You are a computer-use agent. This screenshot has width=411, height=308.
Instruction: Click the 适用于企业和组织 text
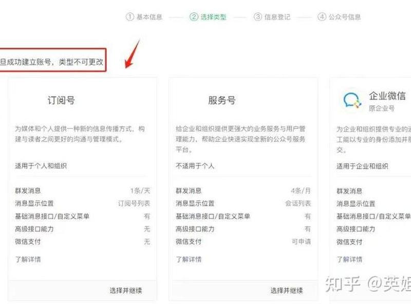[363, 166]
